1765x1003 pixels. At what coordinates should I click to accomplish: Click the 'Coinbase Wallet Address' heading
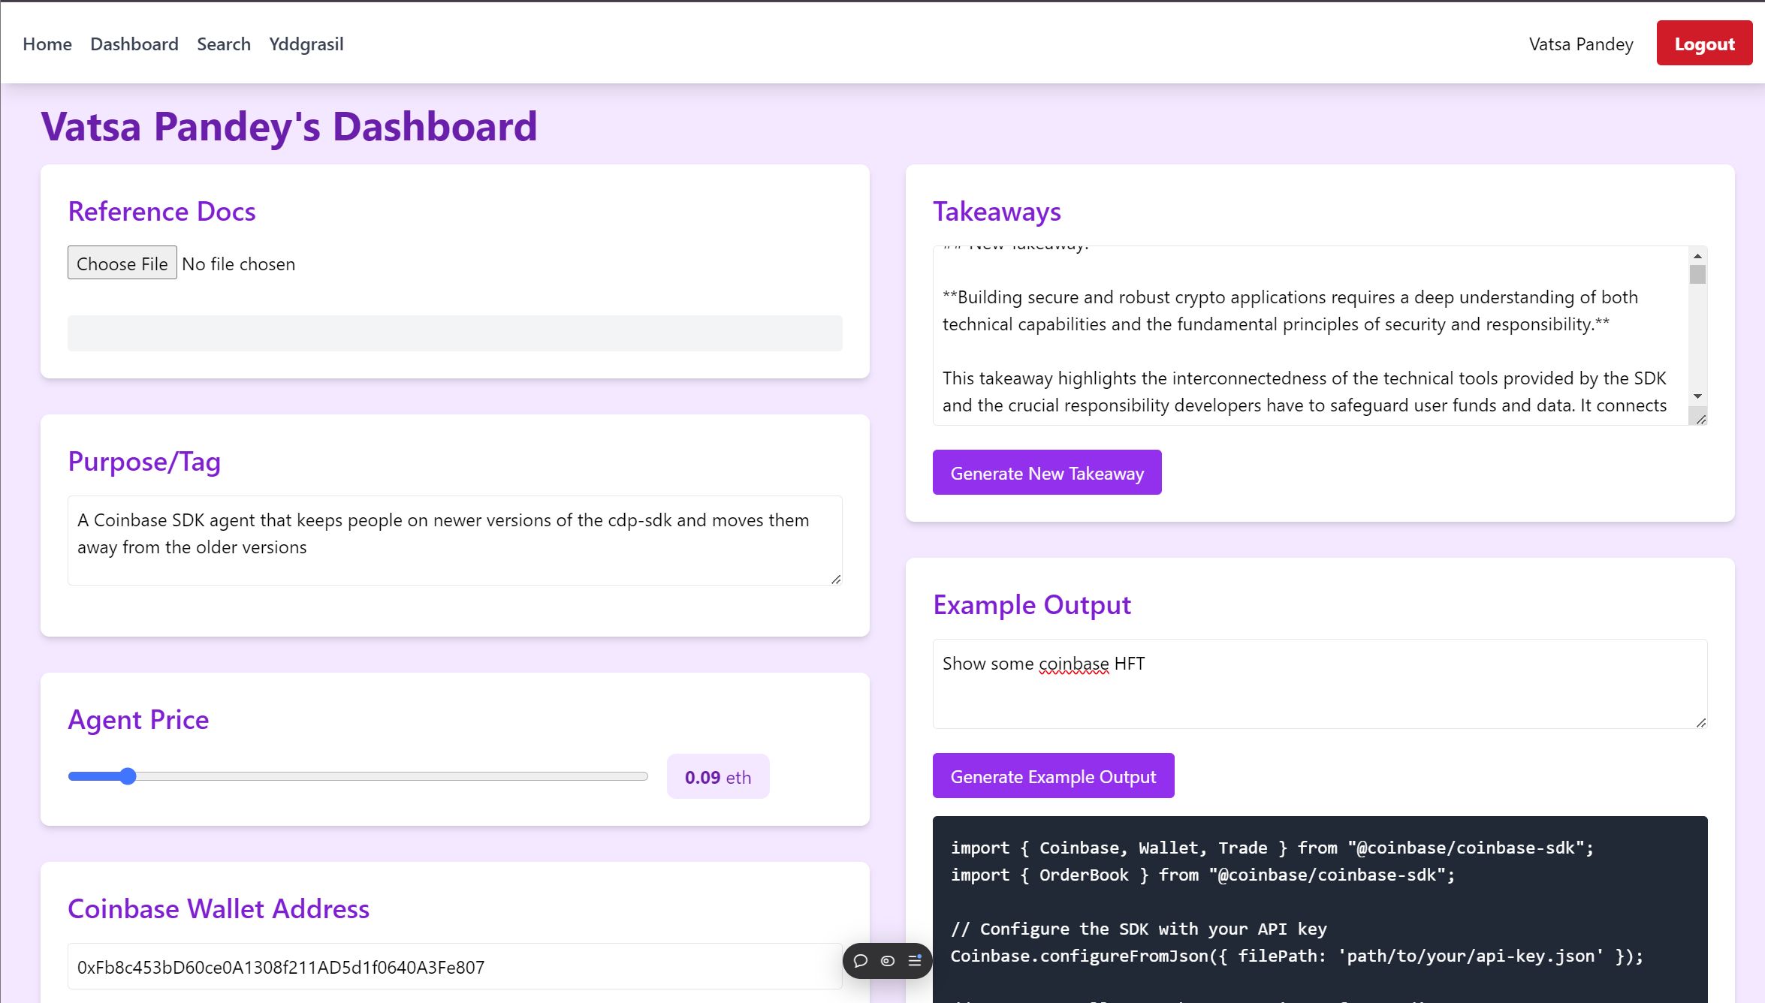coord(219,909)
